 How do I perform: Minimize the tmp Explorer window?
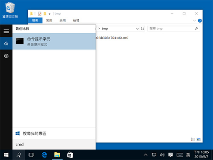[172, 14]
